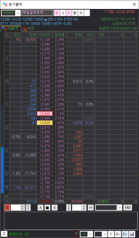The width and height of the screenshot is (139, 238).
Task: Expand the 1.0 ratio dropdown
Action: [x=91, y=234]
